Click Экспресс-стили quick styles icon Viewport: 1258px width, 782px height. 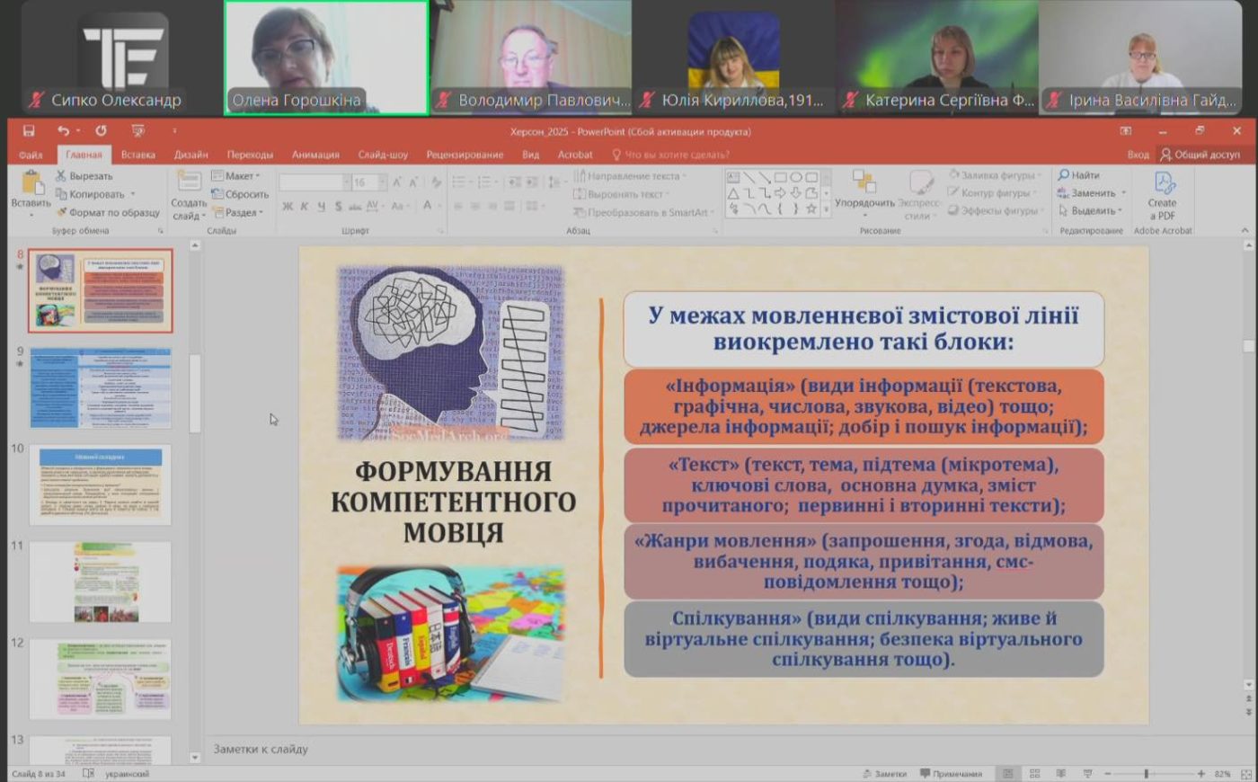point(921,182)
